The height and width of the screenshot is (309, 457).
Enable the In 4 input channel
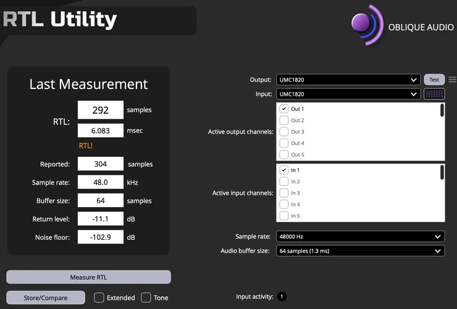coord(284,205)
